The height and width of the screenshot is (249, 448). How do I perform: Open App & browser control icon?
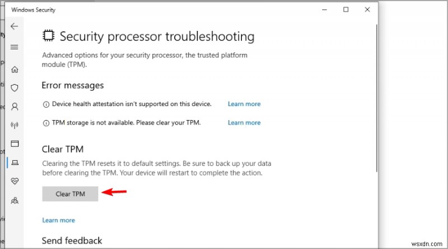15,144
